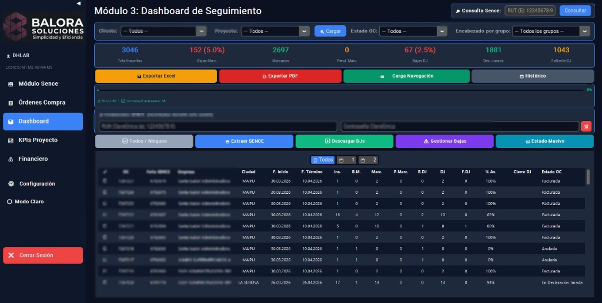Collapse the sidebar with the top arrow
The width and height of the screenshot is (602, 303).
[x=78, y=4]
